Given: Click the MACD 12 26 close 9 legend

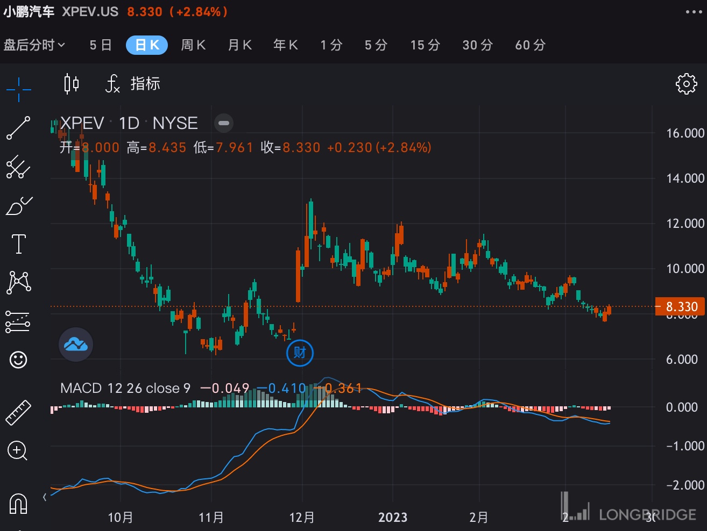Looking at the screenshot, I should click(x=125, y=388).
